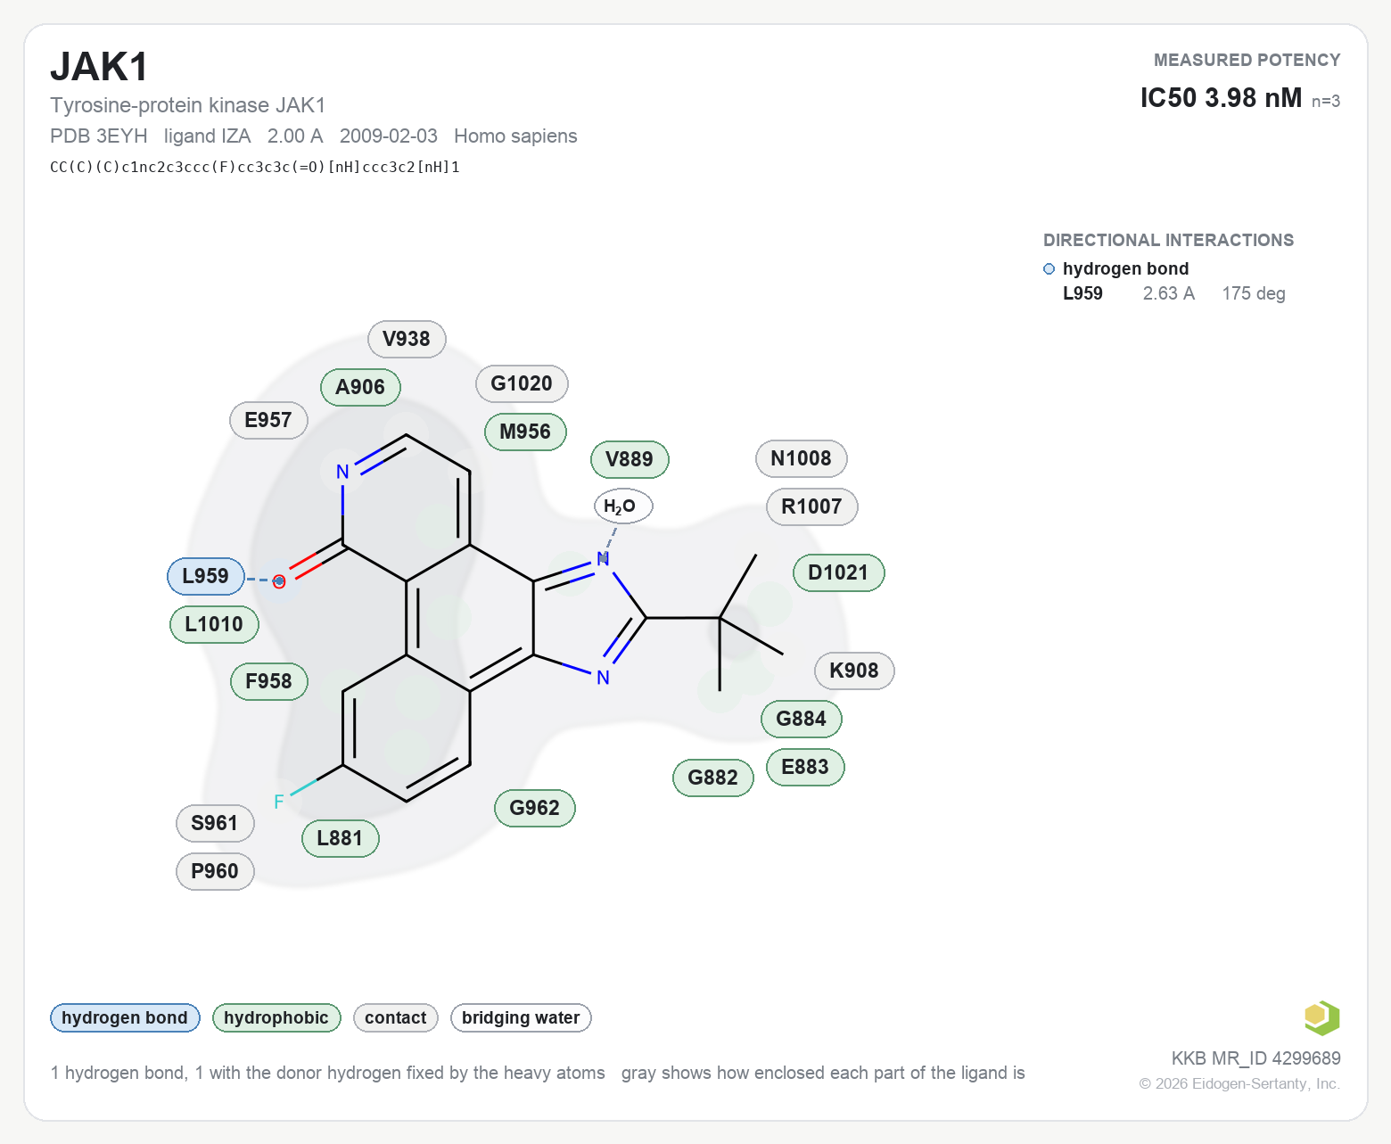Screen dimensions: 1391x1144
Task: Select the H2O bridging water marker
Action: tap(623, 506)
